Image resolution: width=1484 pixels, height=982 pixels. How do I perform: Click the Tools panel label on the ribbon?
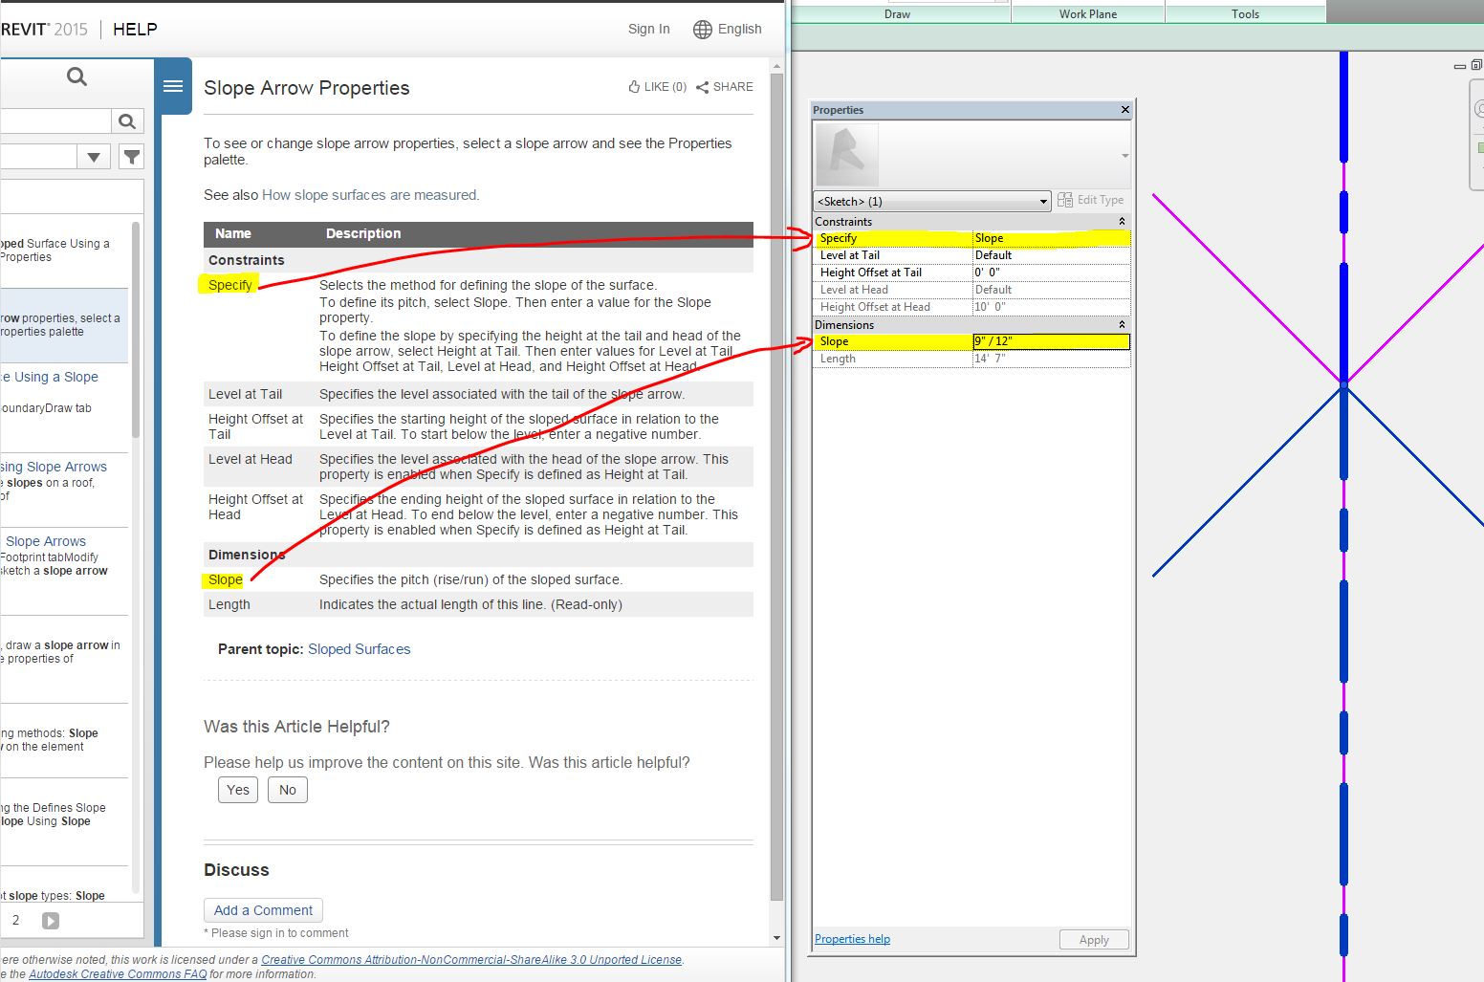coord(1245,14)
